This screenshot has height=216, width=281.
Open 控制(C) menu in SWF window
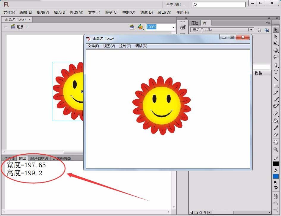click(125, 46)
